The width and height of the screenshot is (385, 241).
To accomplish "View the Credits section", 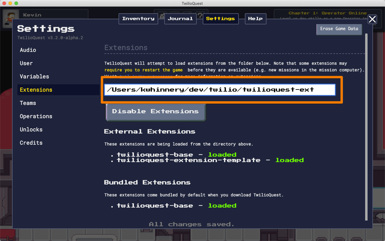I will (31, 143).
